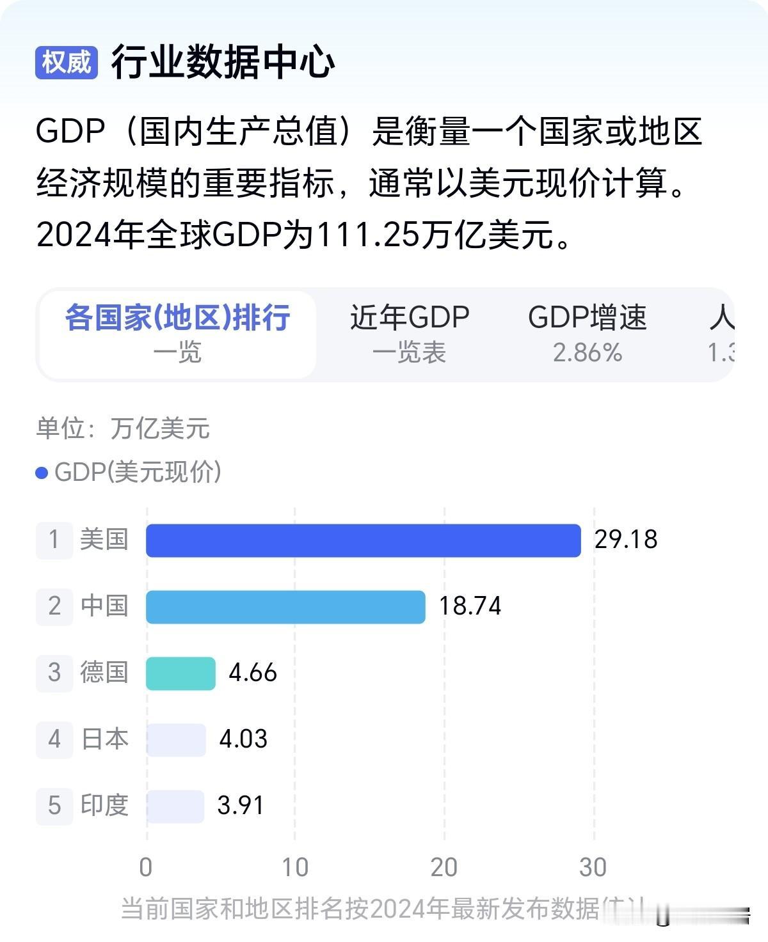
Task: Click the 日本 bar showing 4.03
Action: pos(176,740)
